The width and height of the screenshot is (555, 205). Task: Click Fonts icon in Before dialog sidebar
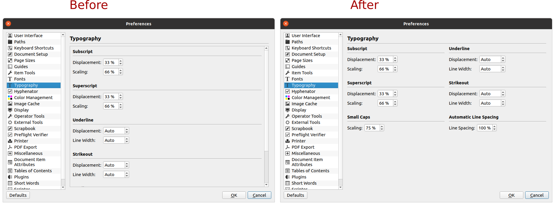point(10,79)
